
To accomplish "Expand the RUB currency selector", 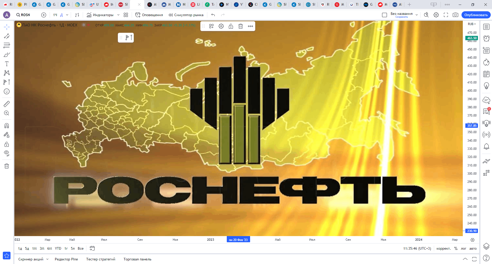I will (x=472, y=24).
